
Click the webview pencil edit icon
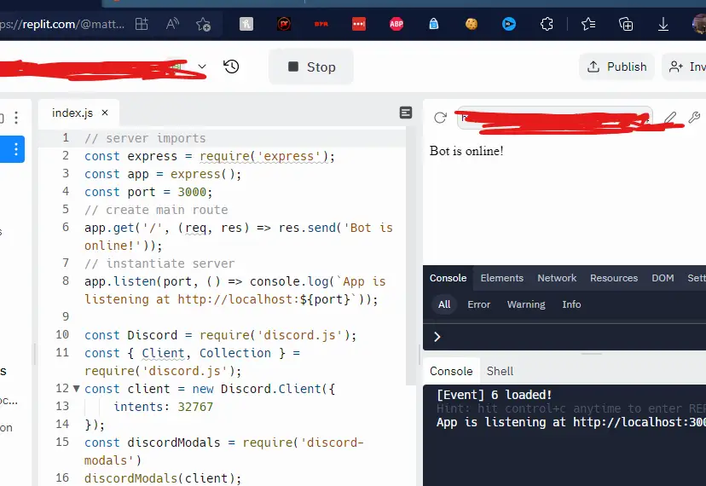[670, 118]
